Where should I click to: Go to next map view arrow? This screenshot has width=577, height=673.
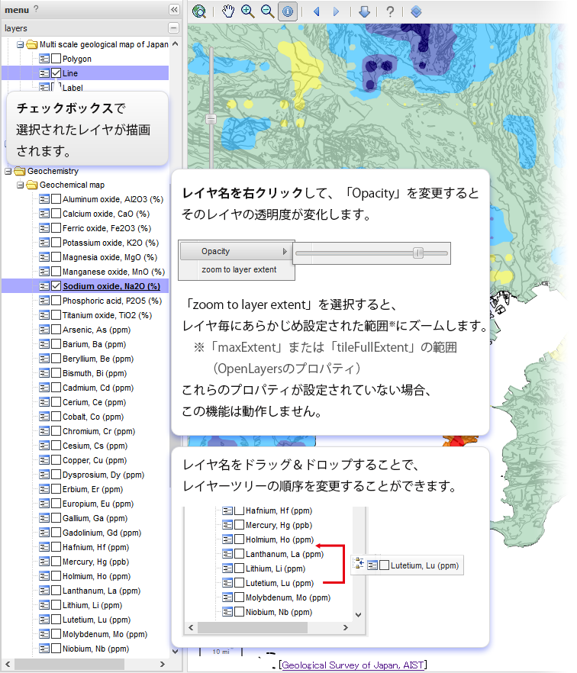click(336, 11)
